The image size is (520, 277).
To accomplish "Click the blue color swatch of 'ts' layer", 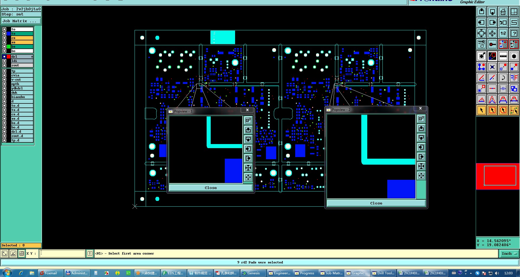I will coord(9,34).
